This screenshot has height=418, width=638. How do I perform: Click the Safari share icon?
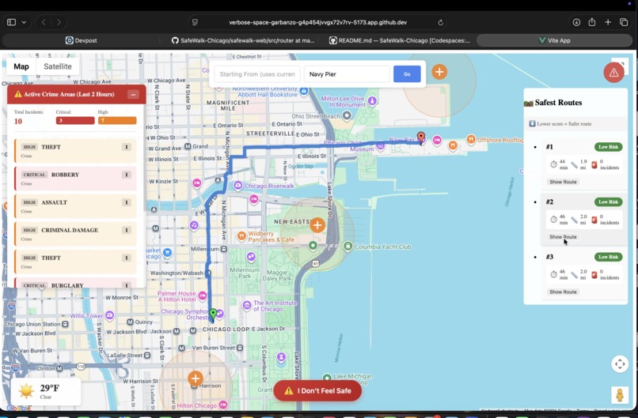pos(592,22)
